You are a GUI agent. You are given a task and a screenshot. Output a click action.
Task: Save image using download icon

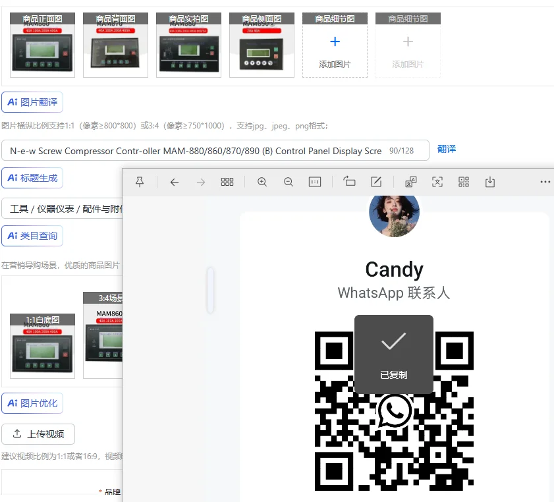coord(490,182)
